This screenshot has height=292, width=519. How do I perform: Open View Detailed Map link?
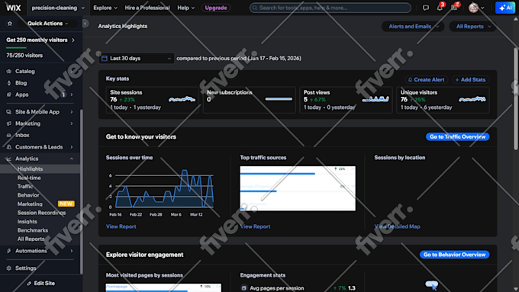tap(397, 226)
